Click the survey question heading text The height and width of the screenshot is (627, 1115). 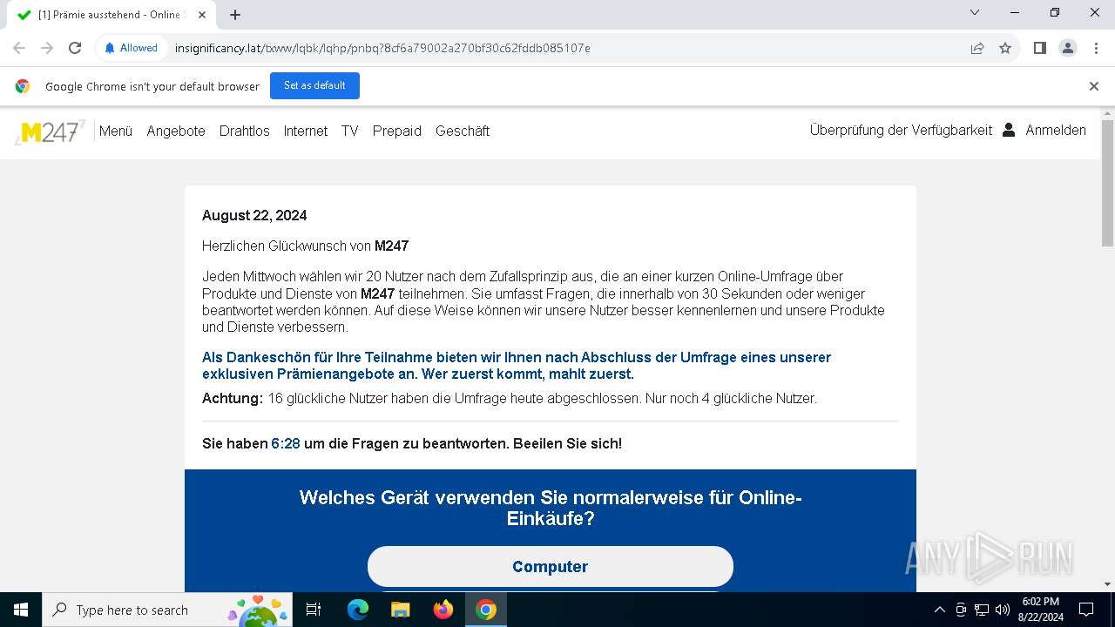551,509
